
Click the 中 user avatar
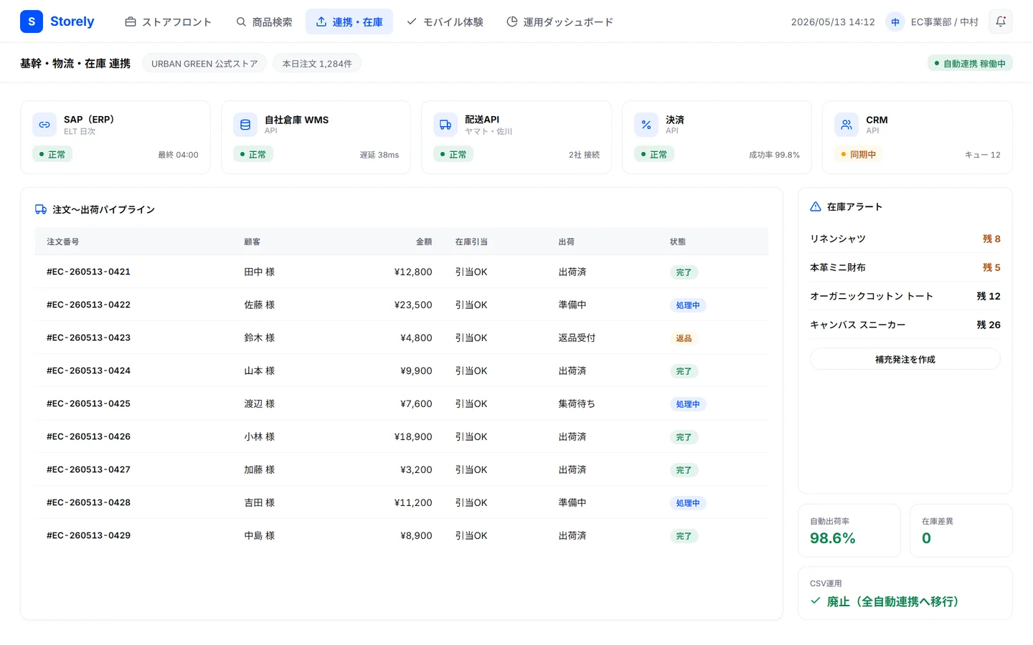pyautogui.click(x=895, y=21)
